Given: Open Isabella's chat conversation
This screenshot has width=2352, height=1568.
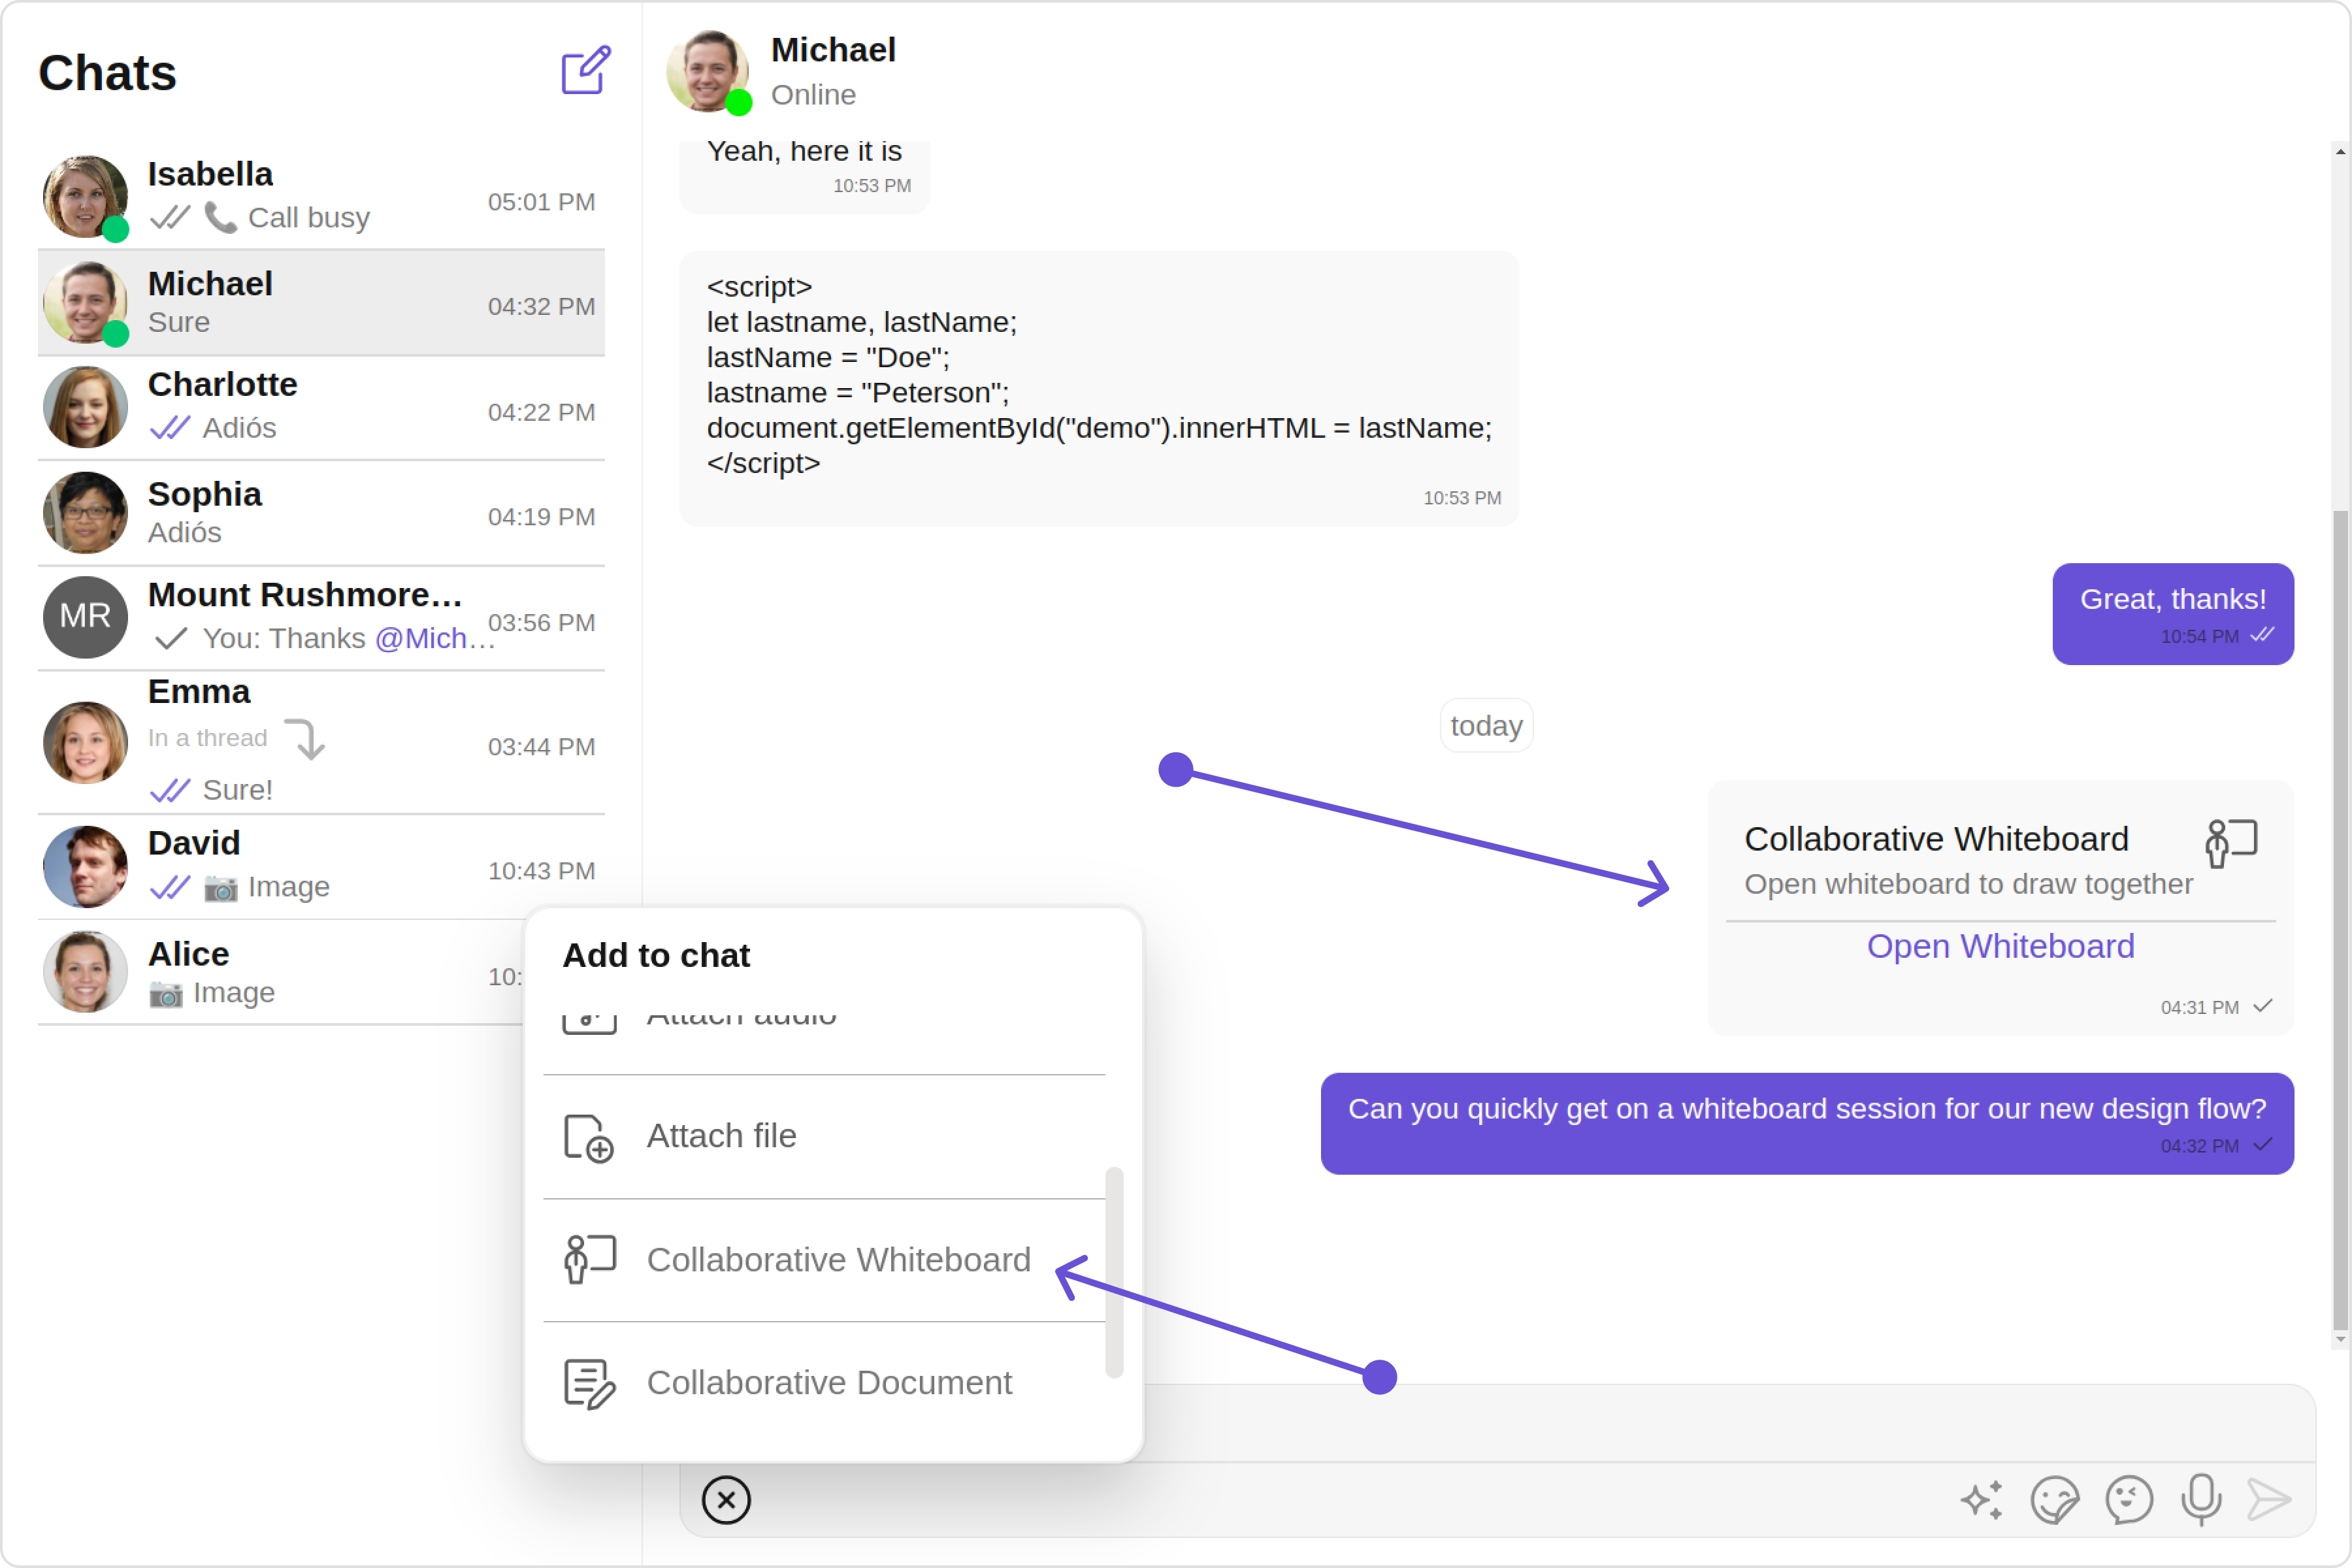Looking at the screenshot, I should coord(320,196).
